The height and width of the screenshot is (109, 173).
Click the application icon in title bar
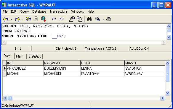tap(4, 5)
